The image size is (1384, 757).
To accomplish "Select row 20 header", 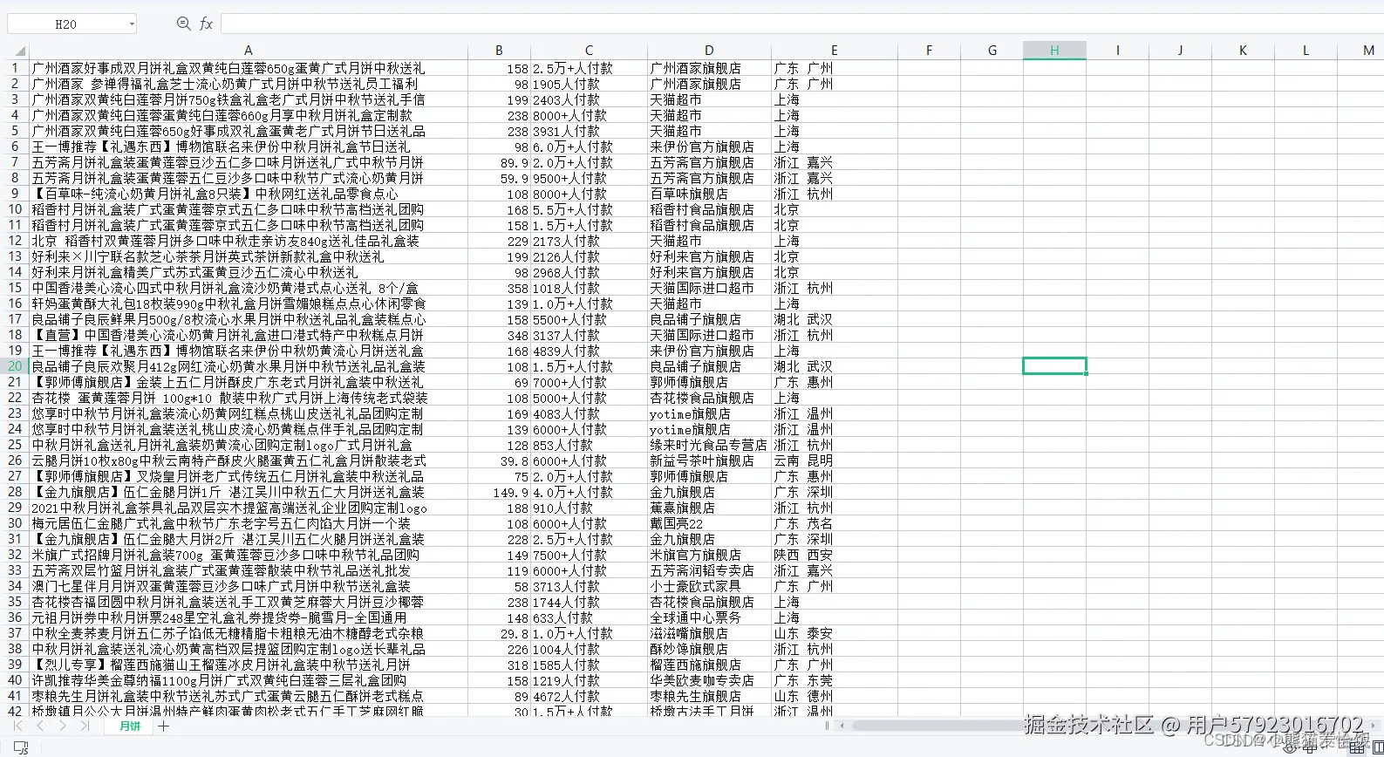I will point(14,366).
